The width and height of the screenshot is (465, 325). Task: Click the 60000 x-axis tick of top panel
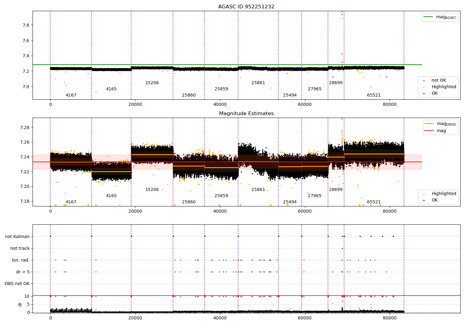click(x=305, y=105)
